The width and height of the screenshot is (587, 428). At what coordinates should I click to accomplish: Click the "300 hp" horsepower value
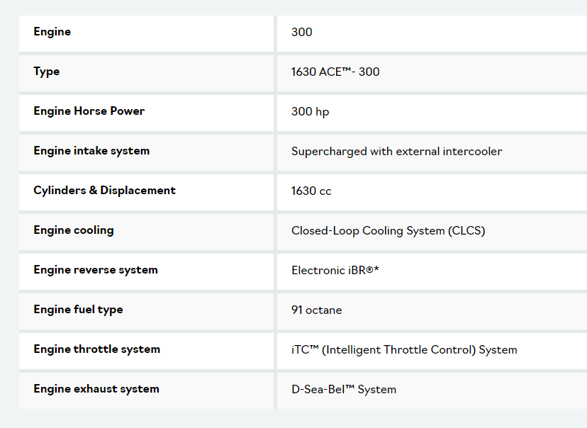[x=310, y=112]
